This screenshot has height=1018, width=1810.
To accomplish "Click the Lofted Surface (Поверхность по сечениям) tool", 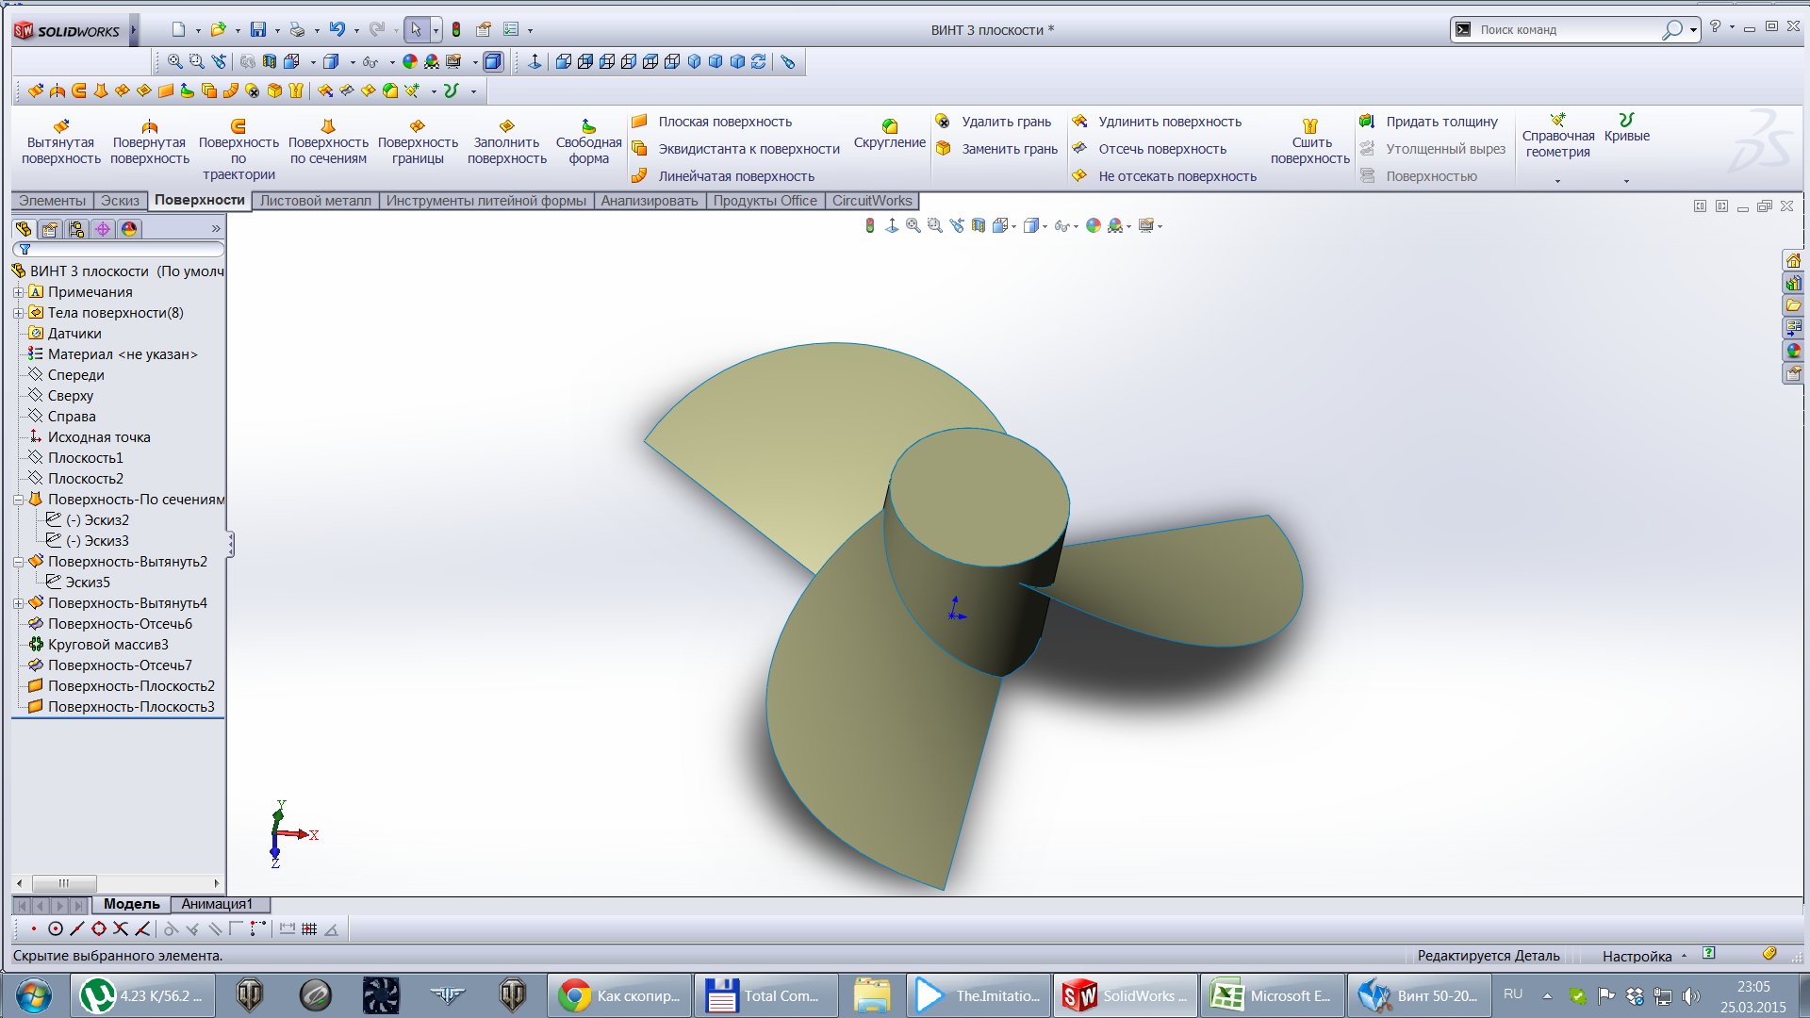I will [x=328, y=141].
